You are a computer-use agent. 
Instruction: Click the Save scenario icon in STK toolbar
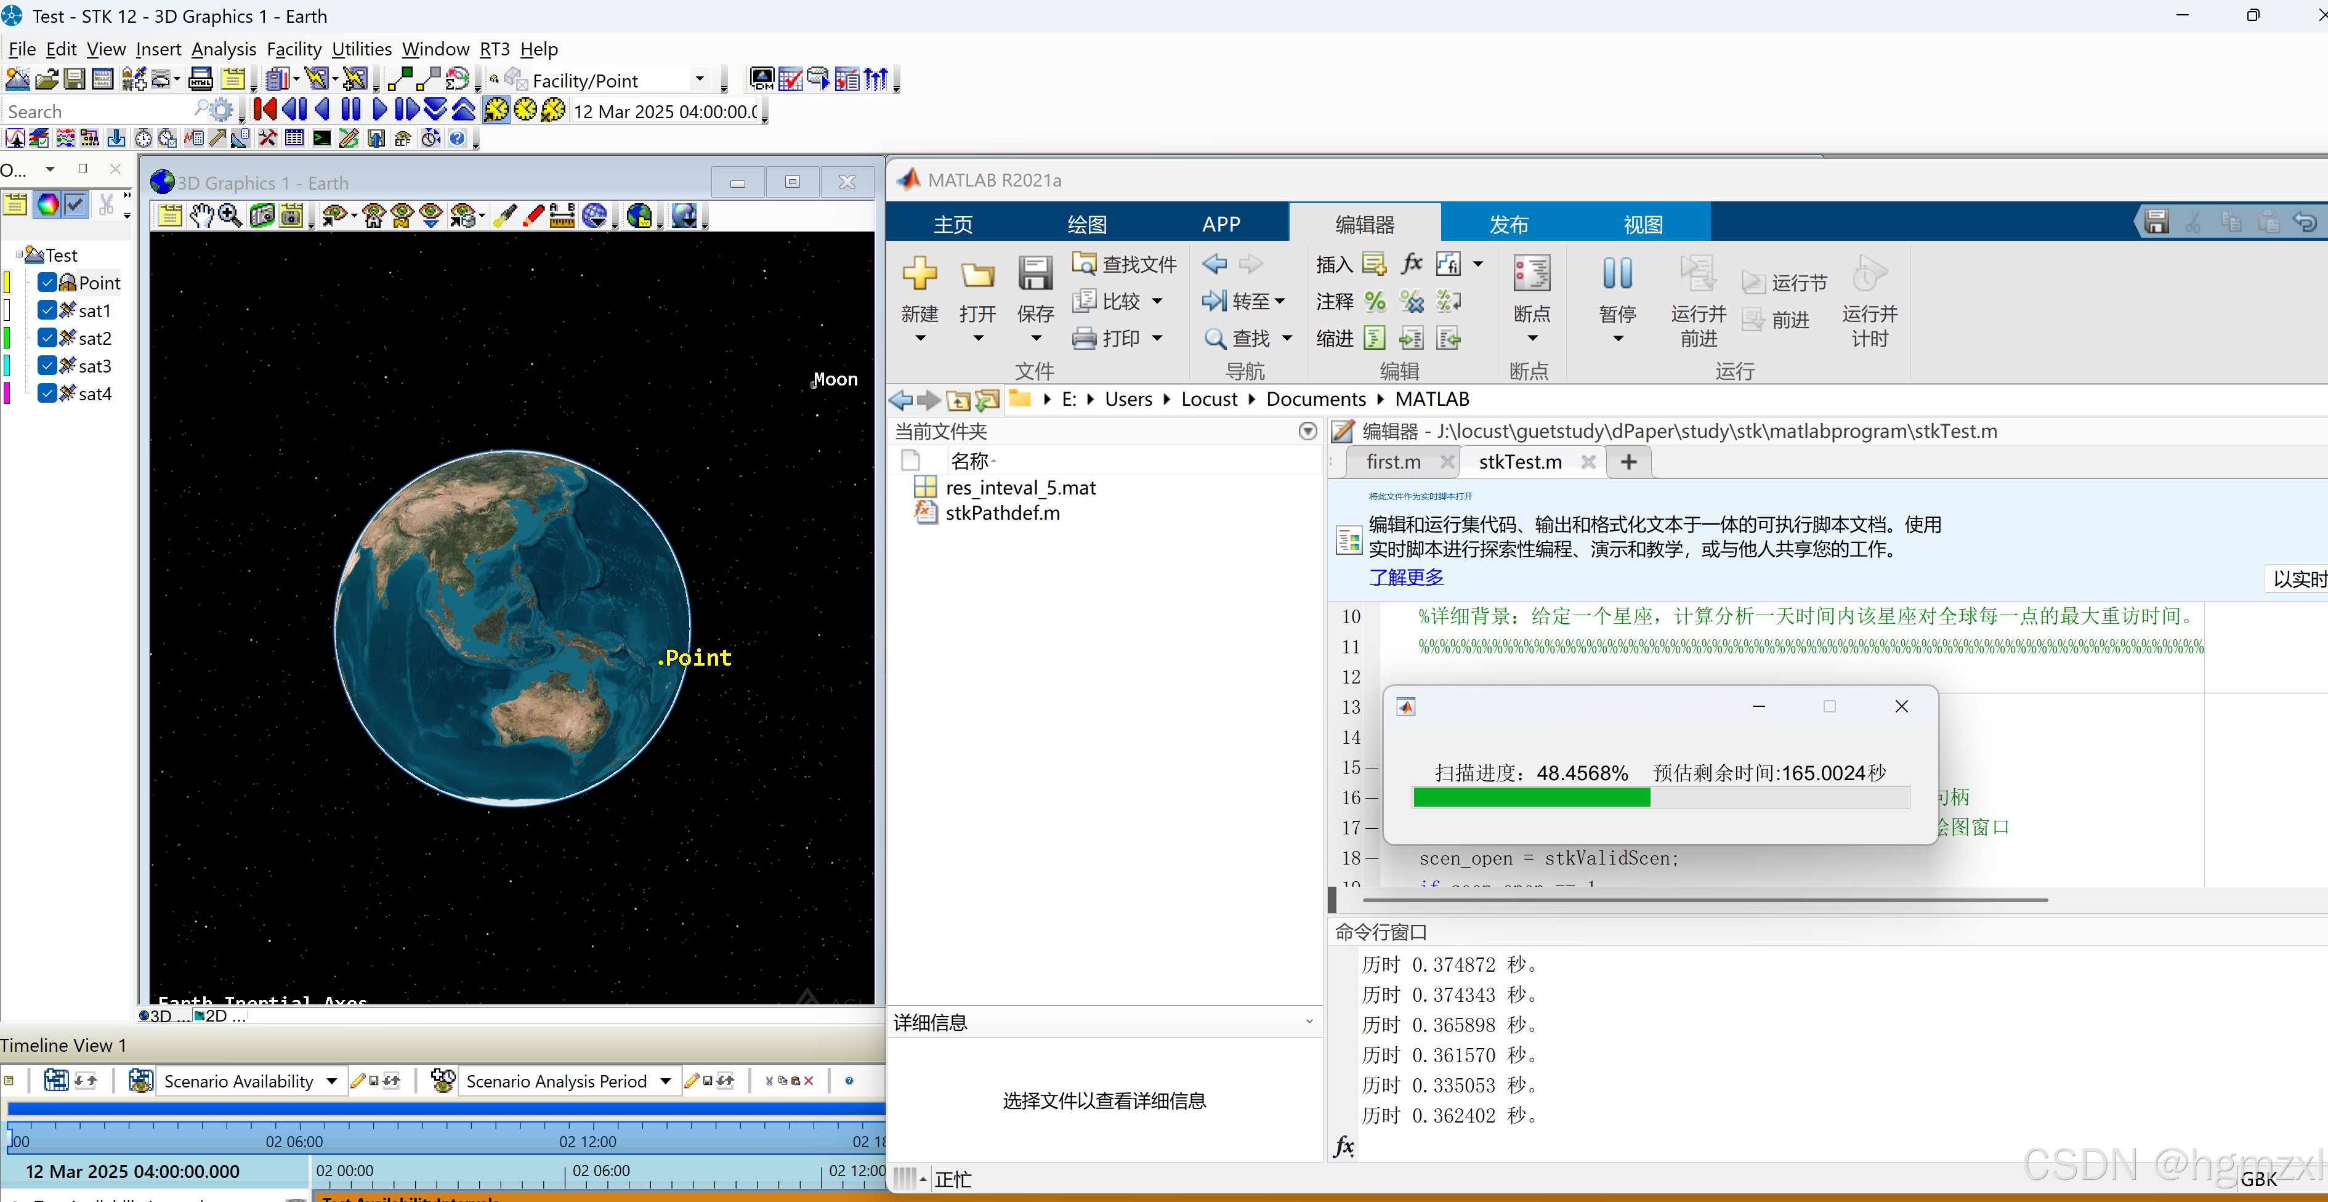click(75, 79)
